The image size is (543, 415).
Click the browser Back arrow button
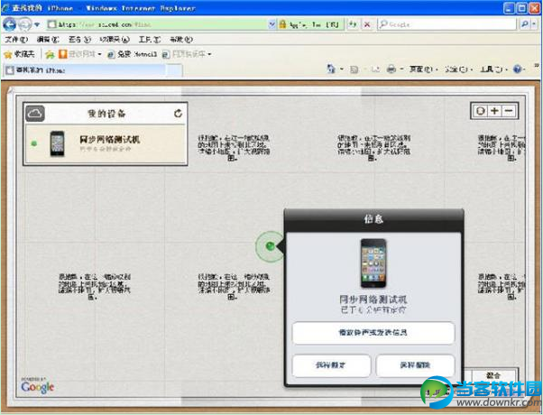point(10,24)
